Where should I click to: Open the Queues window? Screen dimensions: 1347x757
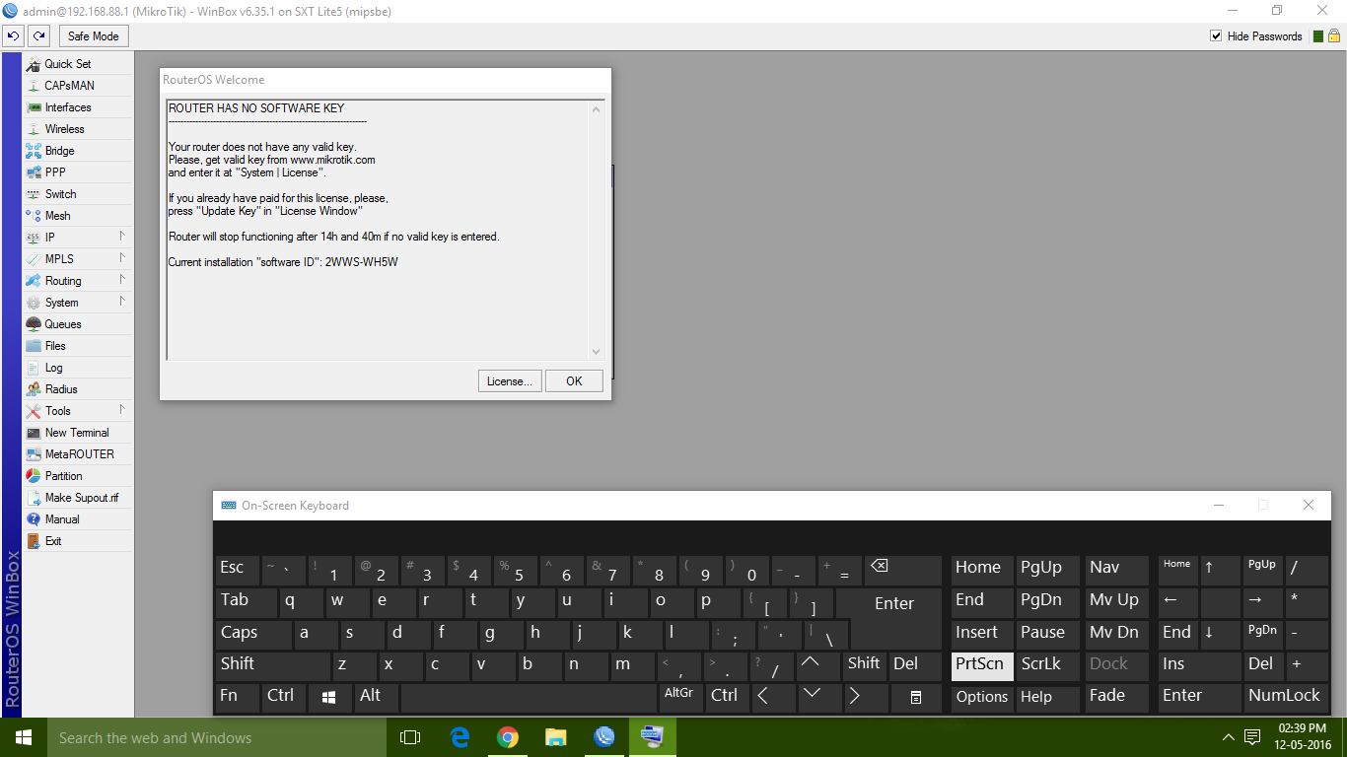[78, 324]
